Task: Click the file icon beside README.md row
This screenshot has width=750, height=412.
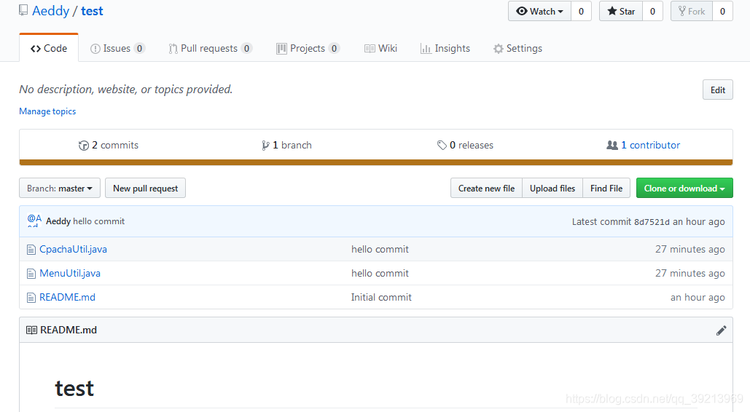Action: pos(31,298)
